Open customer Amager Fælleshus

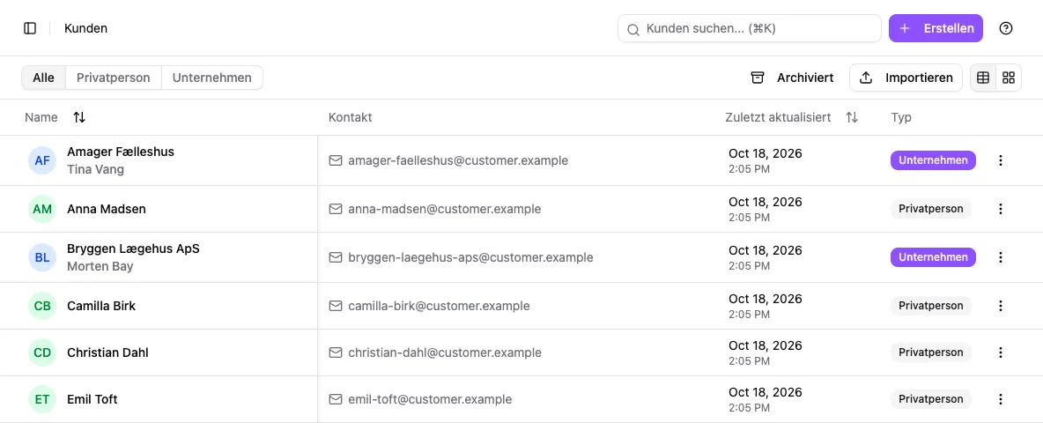point(121,152)
